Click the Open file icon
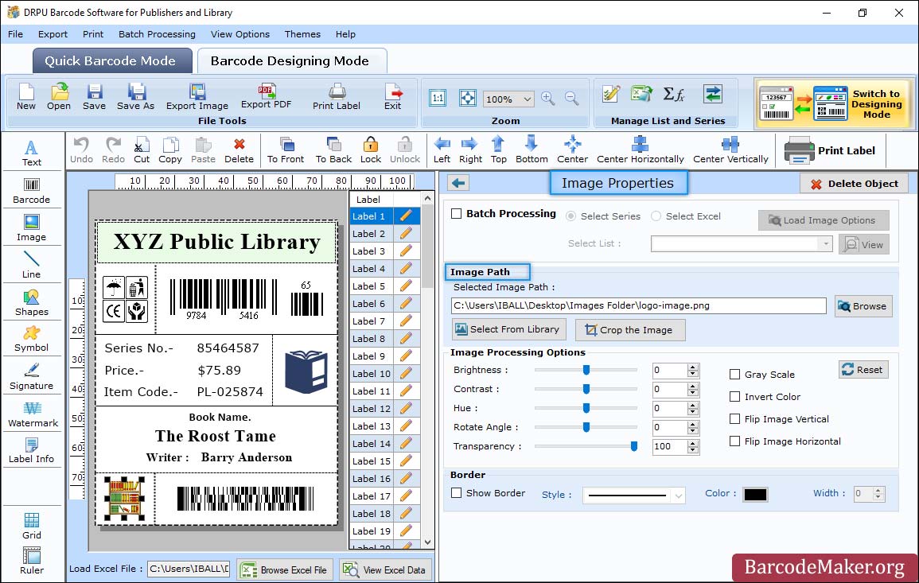 pos(59,97)
